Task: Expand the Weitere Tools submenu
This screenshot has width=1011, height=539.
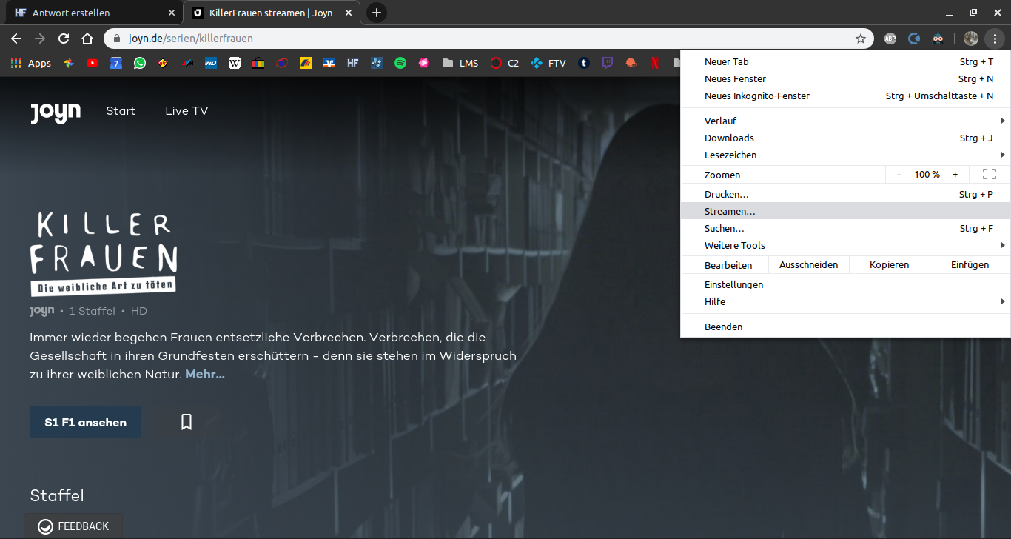Action: [845, 245]
